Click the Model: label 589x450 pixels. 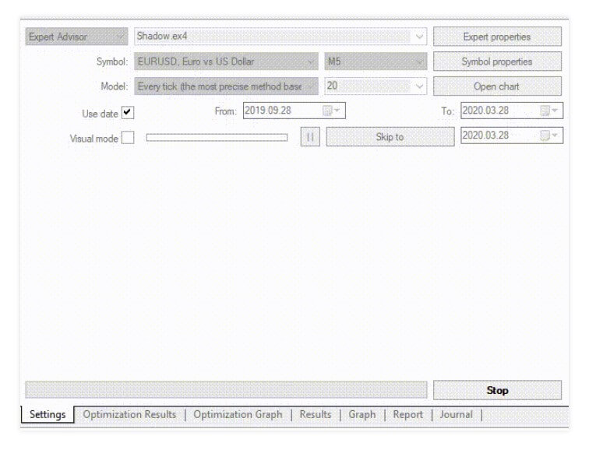pyautogui.click(x=115, y=86)
